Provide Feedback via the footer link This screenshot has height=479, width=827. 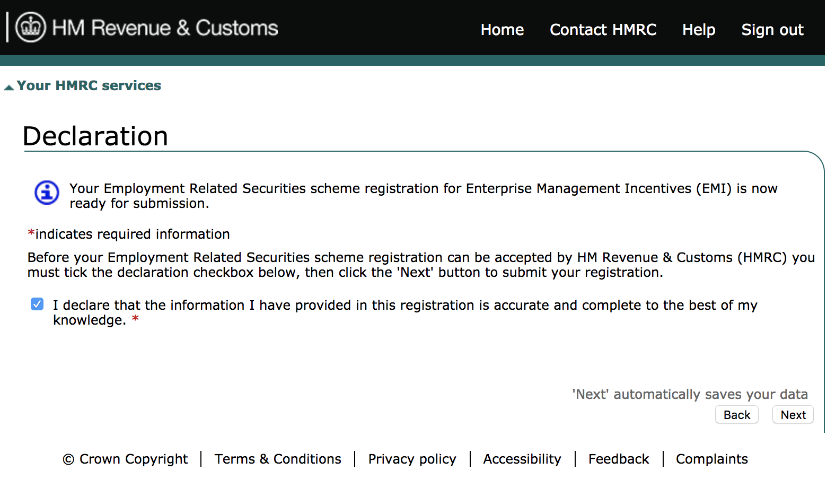(618, 459)
